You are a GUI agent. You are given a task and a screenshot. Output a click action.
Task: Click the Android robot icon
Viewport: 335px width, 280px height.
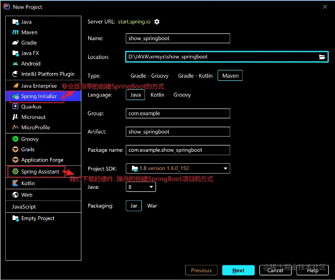[15, 64]
